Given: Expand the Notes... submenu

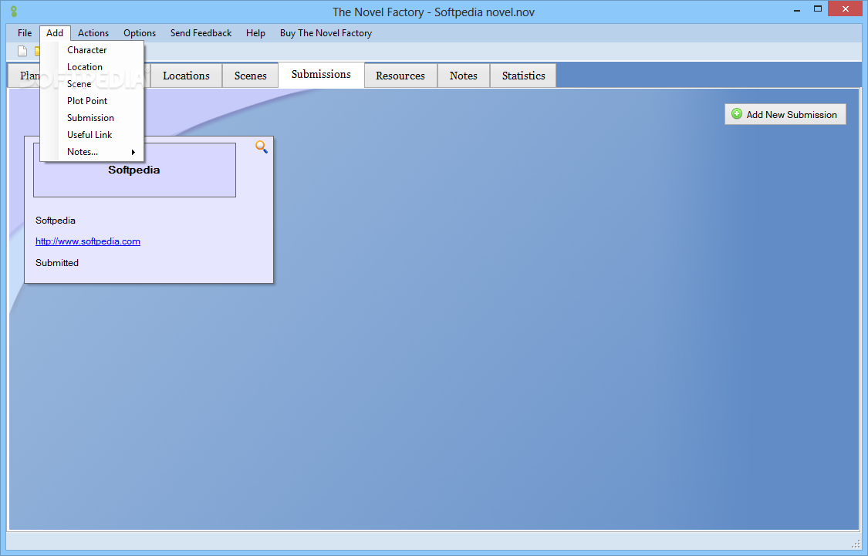Looking at the screenshot, I should [x=93, y=152].
